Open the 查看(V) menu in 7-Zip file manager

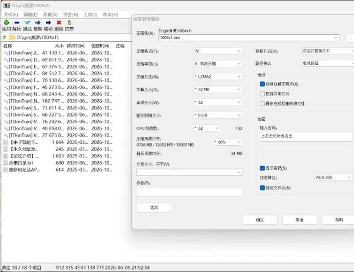point(50,15)
